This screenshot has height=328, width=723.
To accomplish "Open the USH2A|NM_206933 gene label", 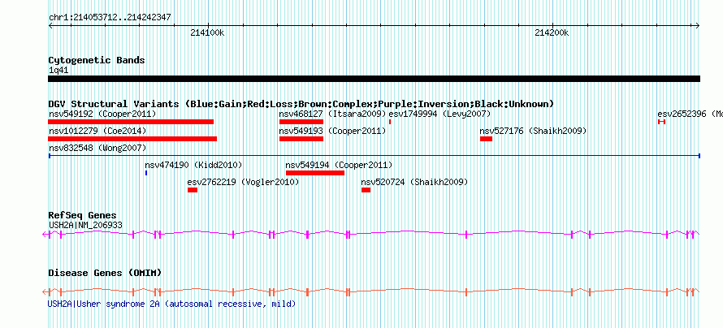I will [x=85, y=225].
